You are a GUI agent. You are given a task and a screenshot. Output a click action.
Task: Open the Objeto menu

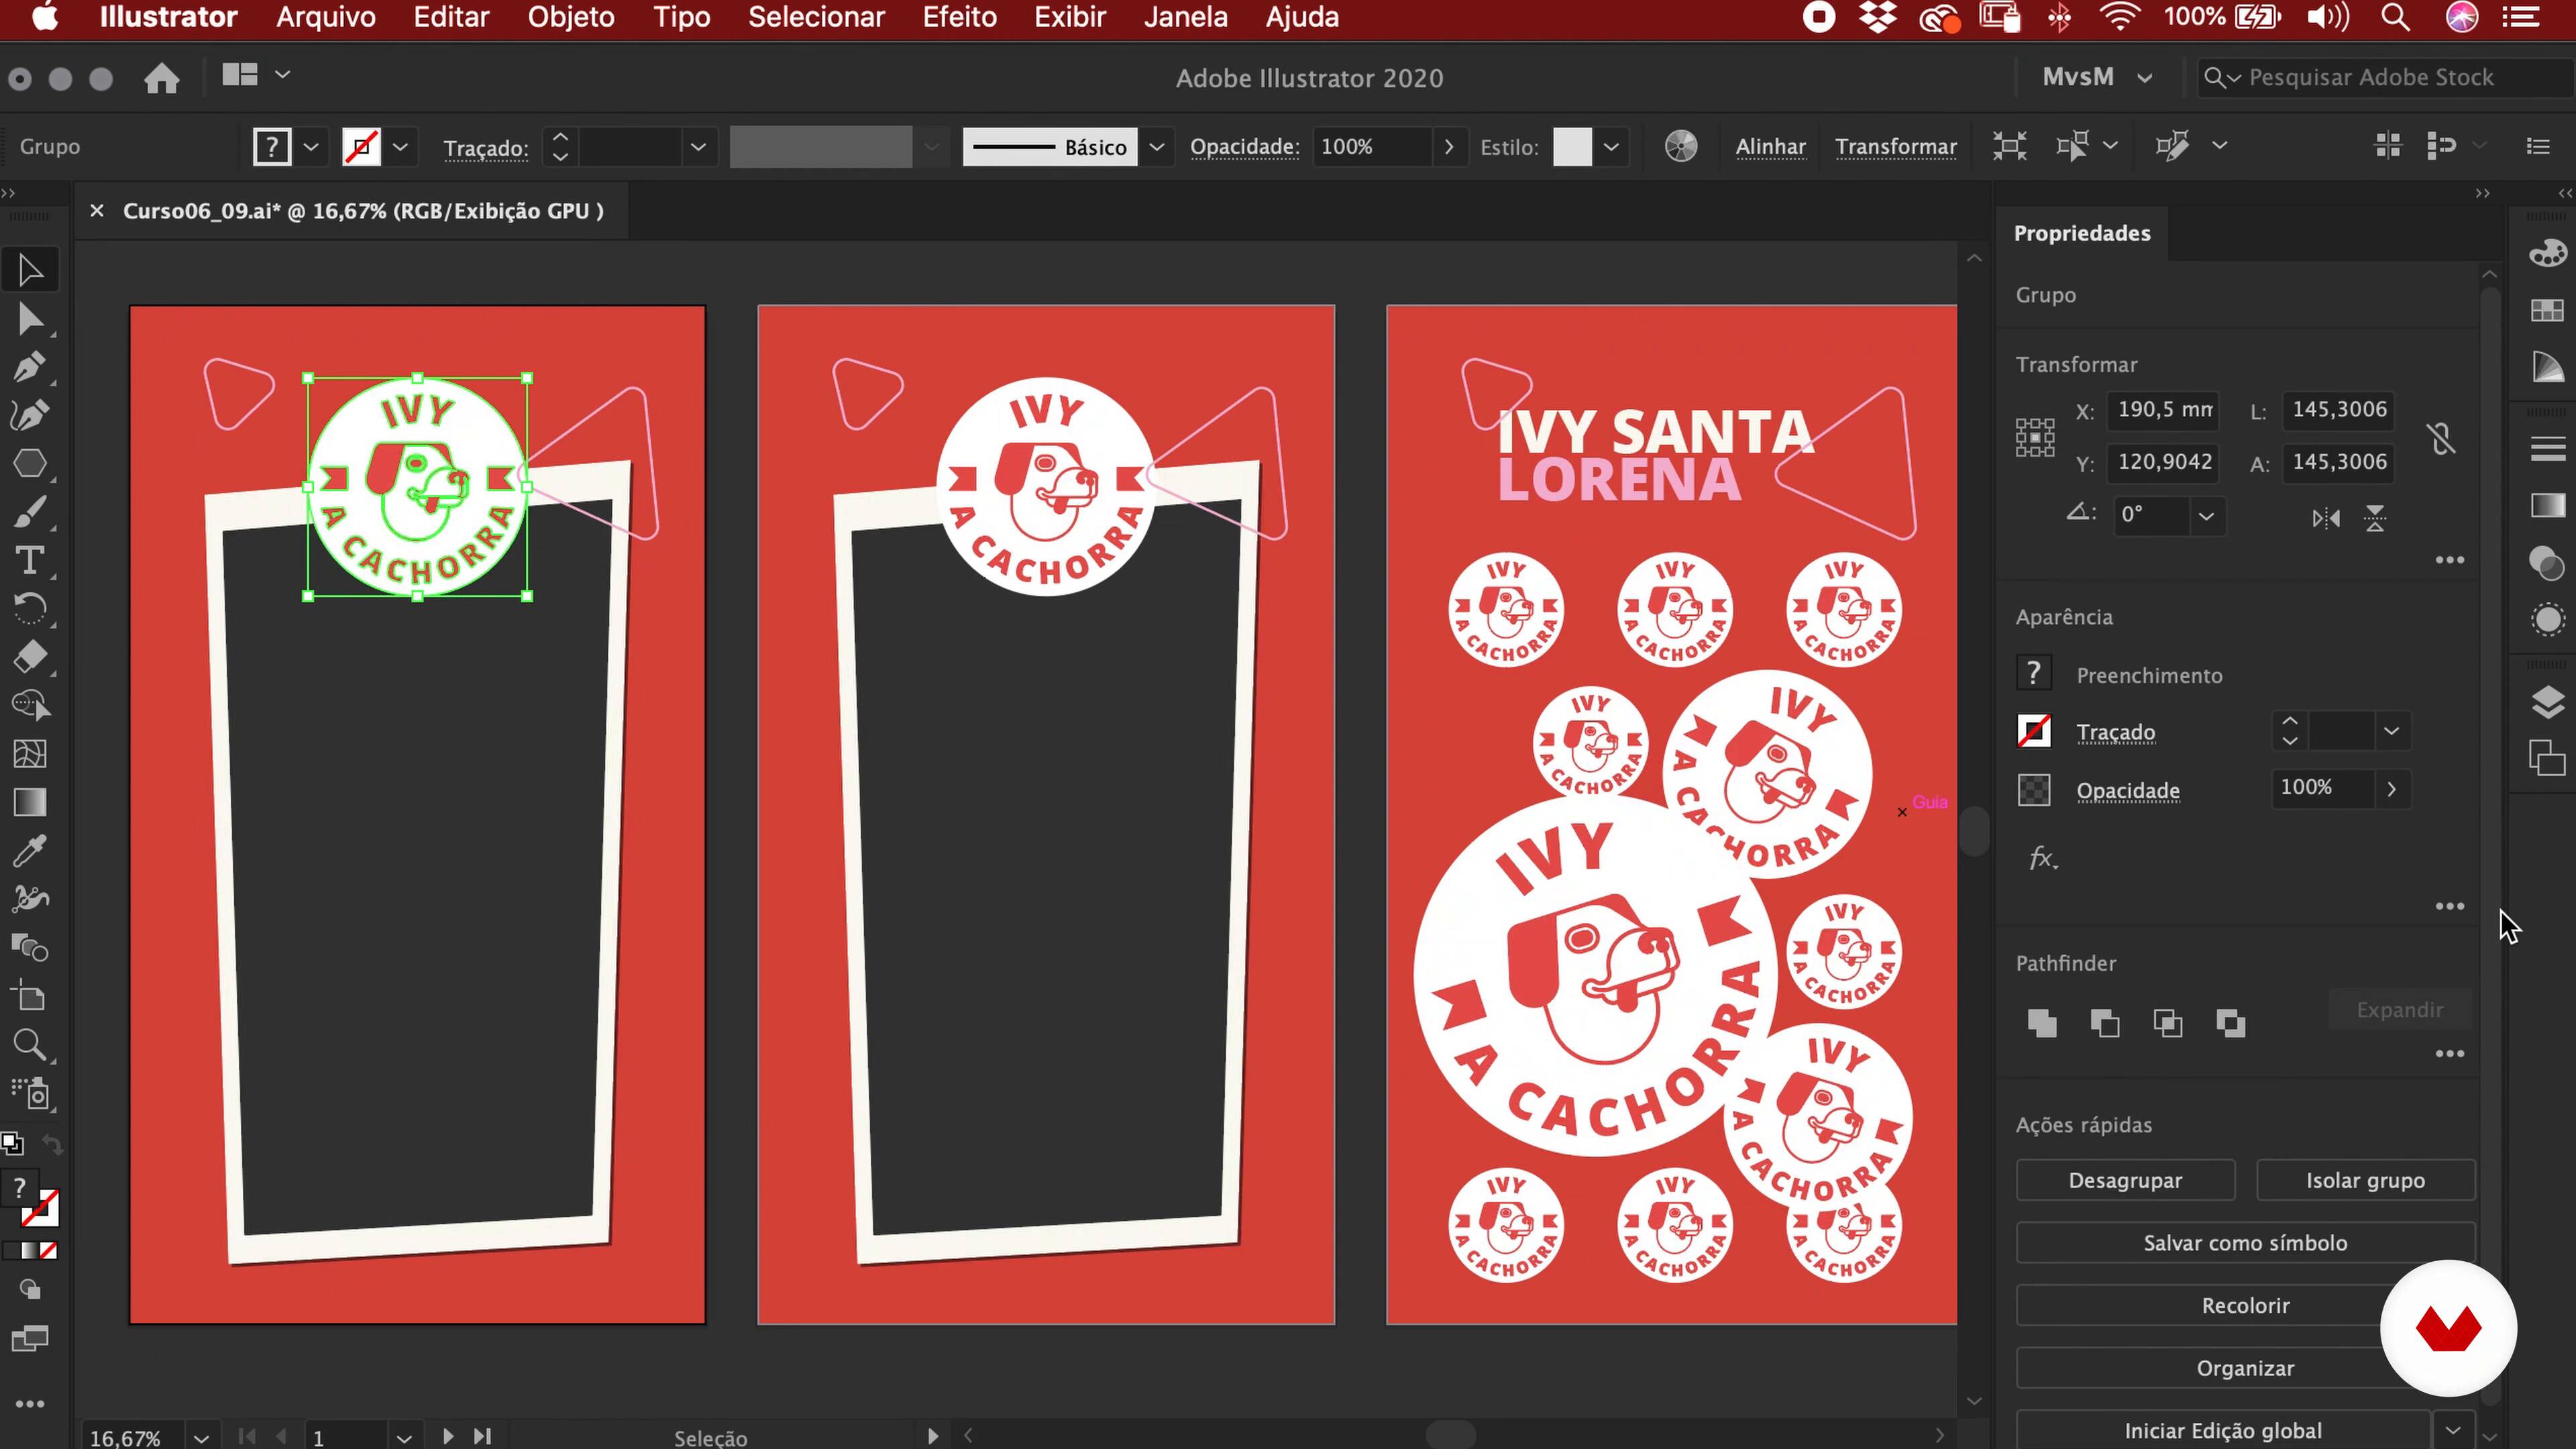coord(571,17)
